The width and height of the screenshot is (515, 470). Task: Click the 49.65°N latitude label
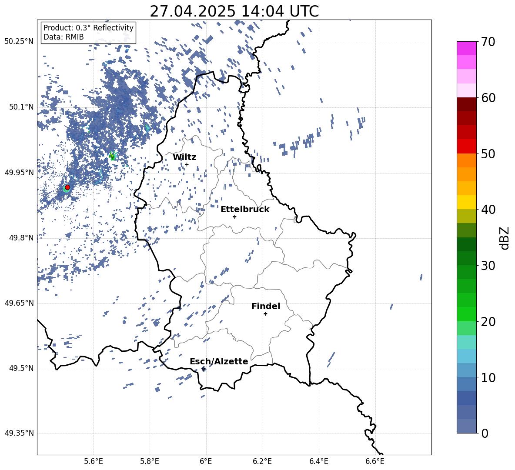(x=19, y=303)
